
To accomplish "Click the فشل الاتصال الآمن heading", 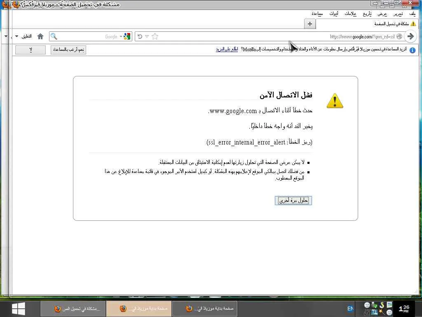I will pos(286,95).
